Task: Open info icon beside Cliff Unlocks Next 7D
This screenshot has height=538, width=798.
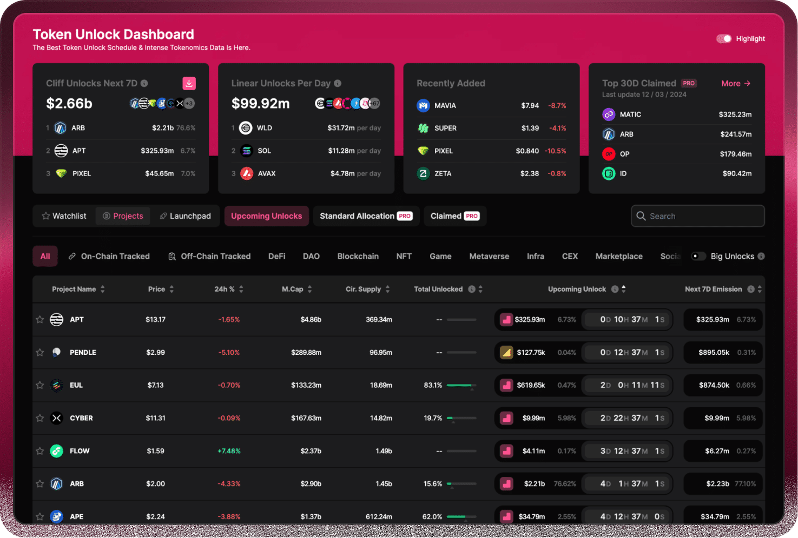Action: coord(144,83)
